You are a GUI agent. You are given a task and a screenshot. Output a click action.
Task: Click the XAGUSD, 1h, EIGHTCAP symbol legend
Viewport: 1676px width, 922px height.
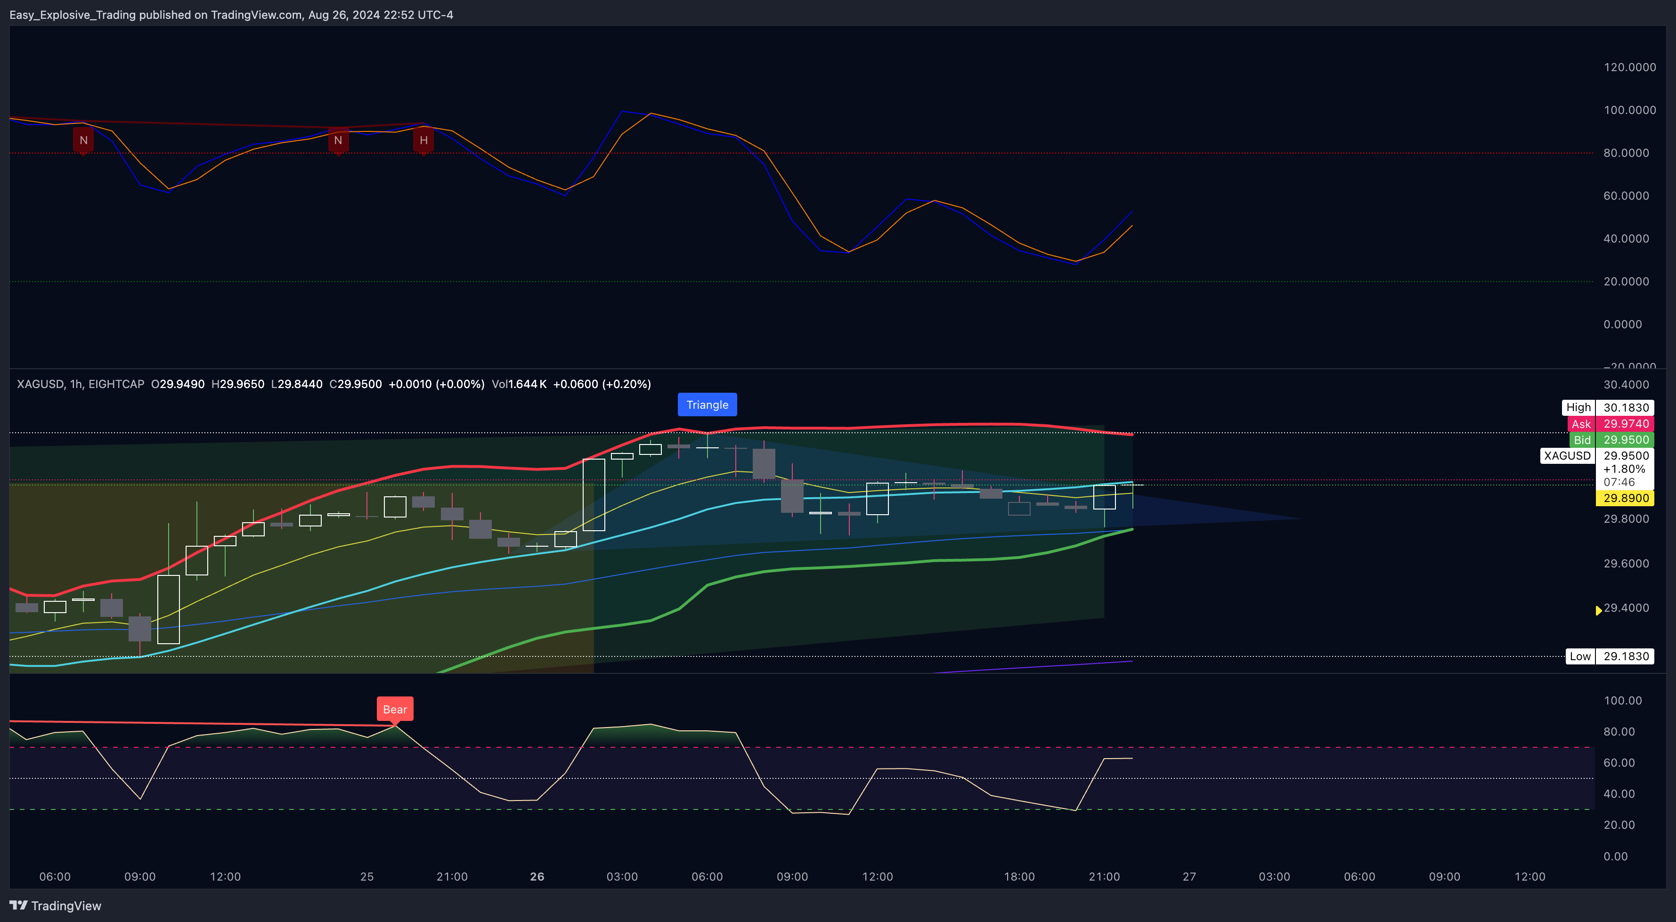[81, 384]
